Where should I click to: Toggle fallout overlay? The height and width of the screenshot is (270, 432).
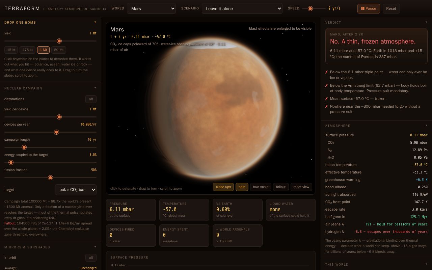[x=281, y=187]
